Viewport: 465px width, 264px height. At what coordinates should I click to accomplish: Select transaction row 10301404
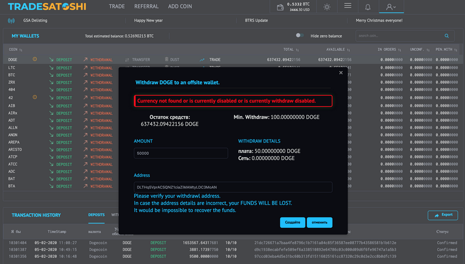pos(232,243)
